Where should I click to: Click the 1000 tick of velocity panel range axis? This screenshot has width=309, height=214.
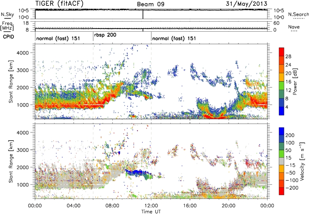tap(22, 185)
